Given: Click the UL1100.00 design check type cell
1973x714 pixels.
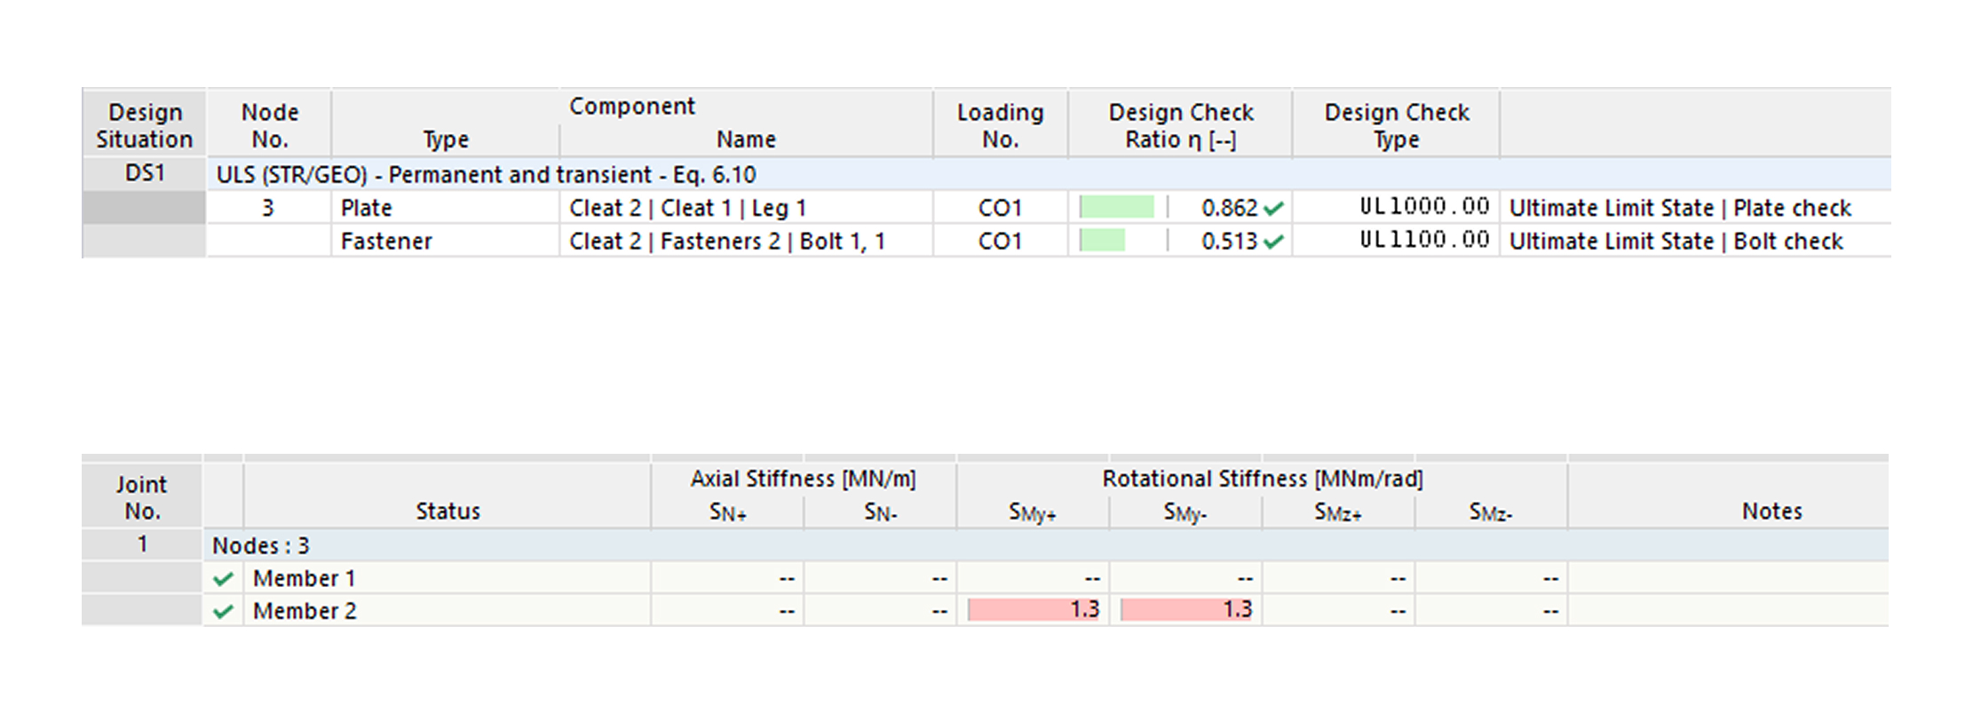Looking at the screenshot, I should [x=1423, y=240].
